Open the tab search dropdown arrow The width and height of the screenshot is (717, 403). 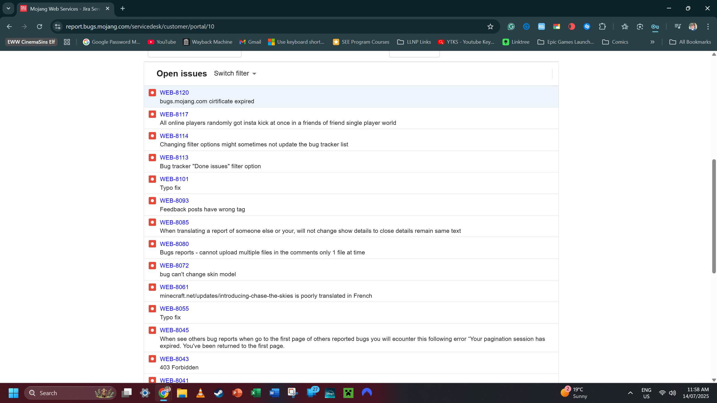8,8
